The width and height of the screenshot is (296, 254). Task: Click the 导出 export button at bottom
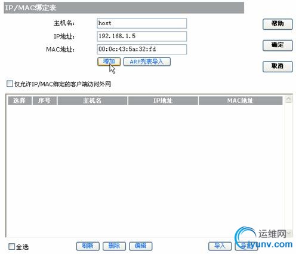pyautogui.click(x=246, y=246)
